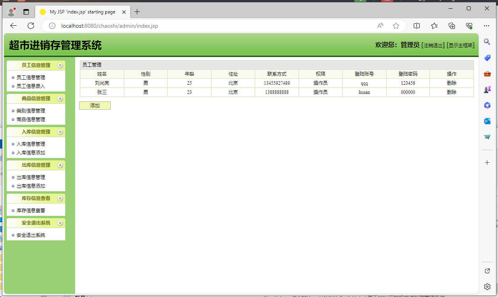Viewport: 498px width, 297px height.
Task: Click the address bar URL
Action: click(x=110, y=26)
